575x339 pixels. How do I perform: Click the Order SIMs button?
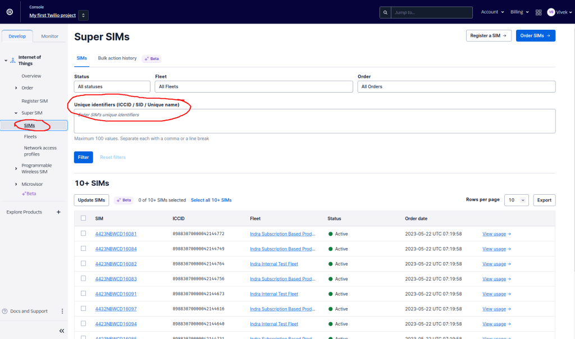pos(535,35)
